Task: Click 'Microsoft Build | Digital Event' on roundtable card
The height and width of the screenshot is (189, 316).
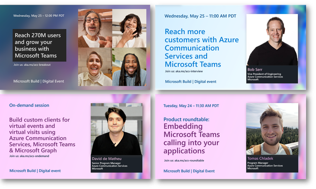Action: coord(189,171)
